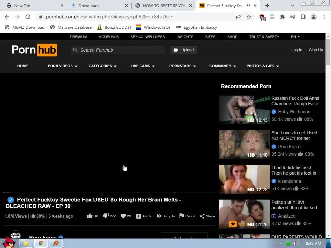
Task: Go to HOME in navigation
Action: [23, 66]
